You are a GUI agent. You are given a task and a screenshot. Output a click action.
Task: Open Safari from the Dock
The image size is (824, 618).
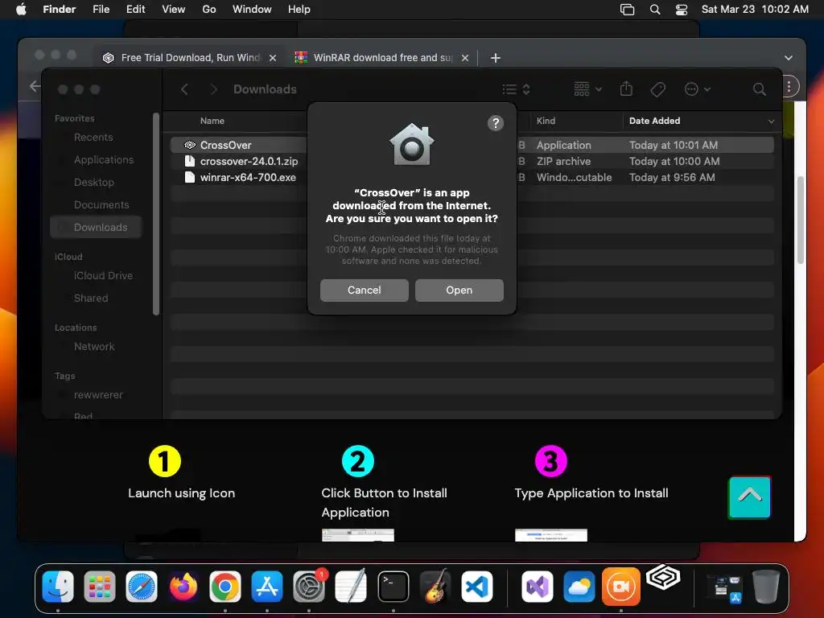(x=142, y=586)
